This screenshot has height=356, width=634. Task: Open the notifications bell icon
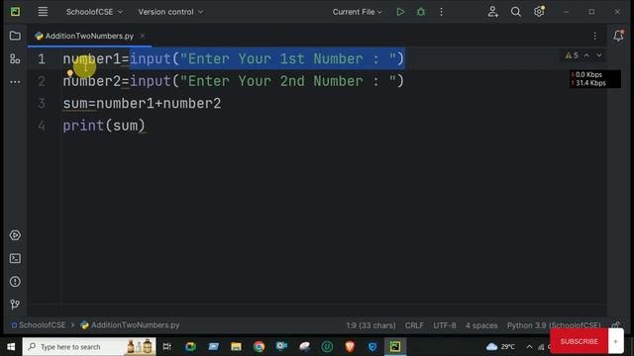[x=618, y=36]
